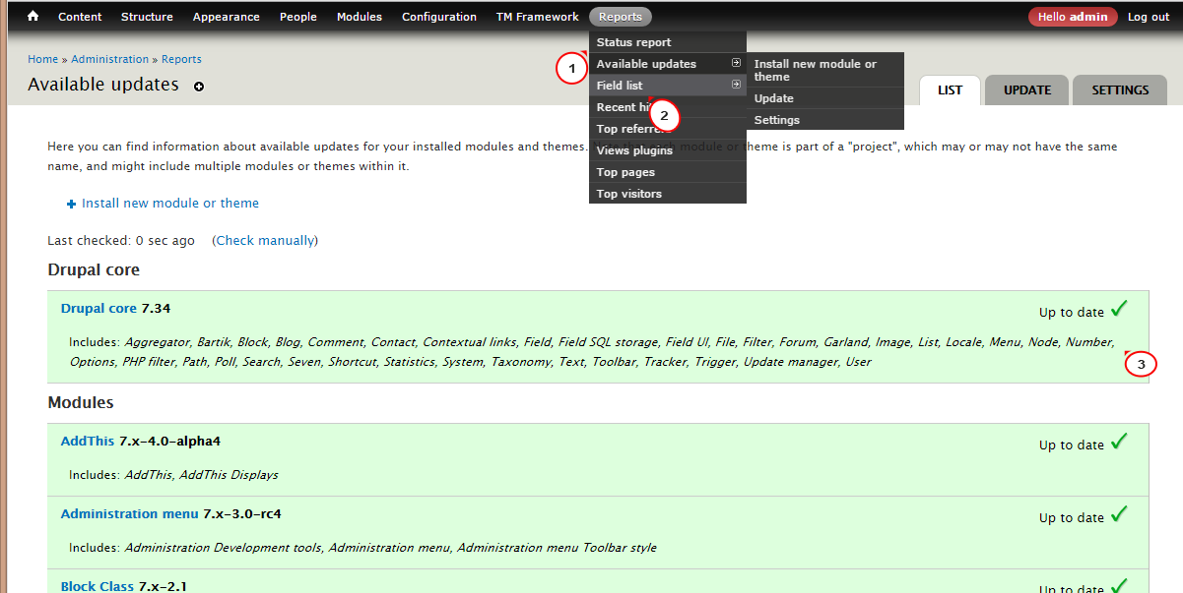
Task: Expand the Field list submenu arrow
Action: pos(736,85)
